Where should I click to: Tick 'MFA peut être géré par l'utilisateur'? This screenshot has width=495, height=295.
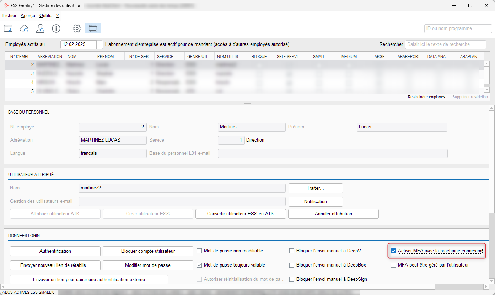click(x=393, y=265)
